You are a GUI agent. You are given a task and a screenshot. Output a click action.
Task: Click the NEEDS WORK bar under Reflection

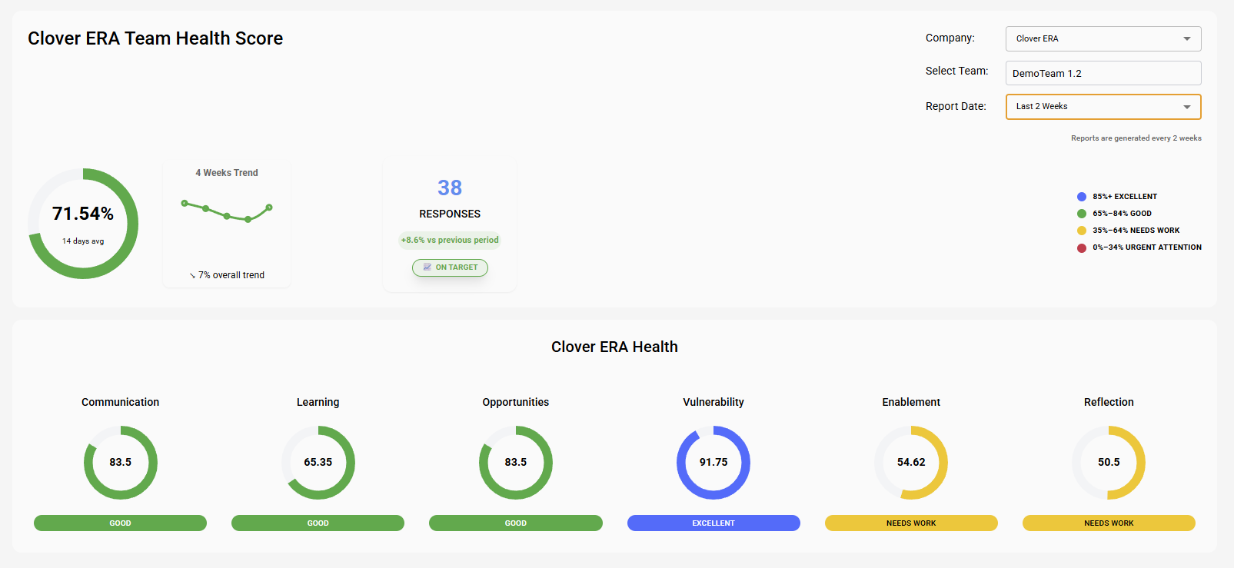(1109, 523)
